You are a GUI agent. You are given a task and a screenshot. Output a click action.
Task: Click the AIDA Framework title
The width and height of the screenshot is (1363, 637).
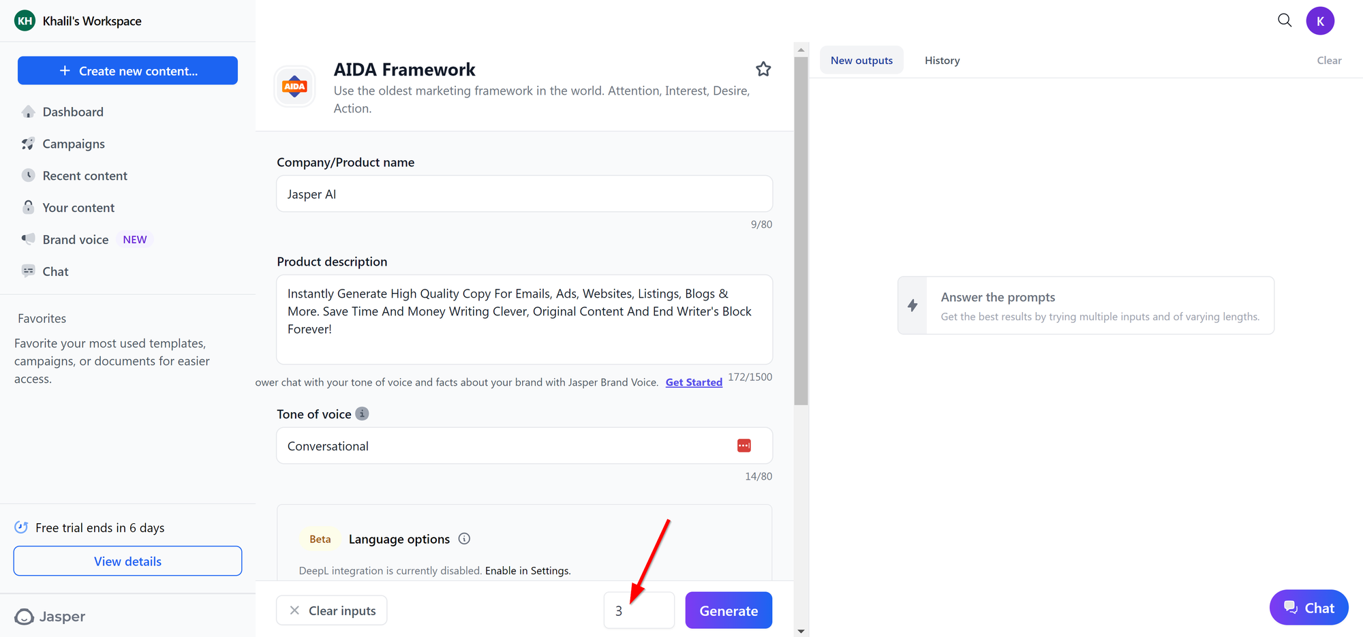click(404, 69)
